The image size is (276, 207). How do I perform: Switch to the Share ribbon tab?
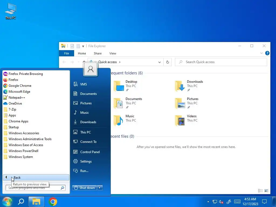coord(98,53)
